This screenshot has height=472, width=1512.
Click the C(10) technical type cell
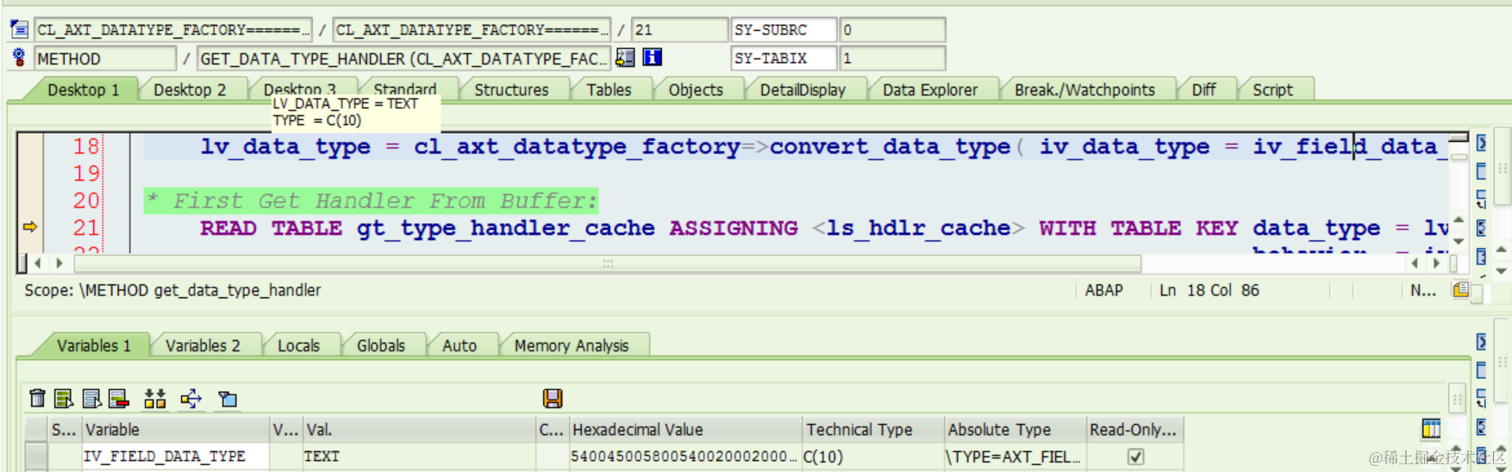872,456
